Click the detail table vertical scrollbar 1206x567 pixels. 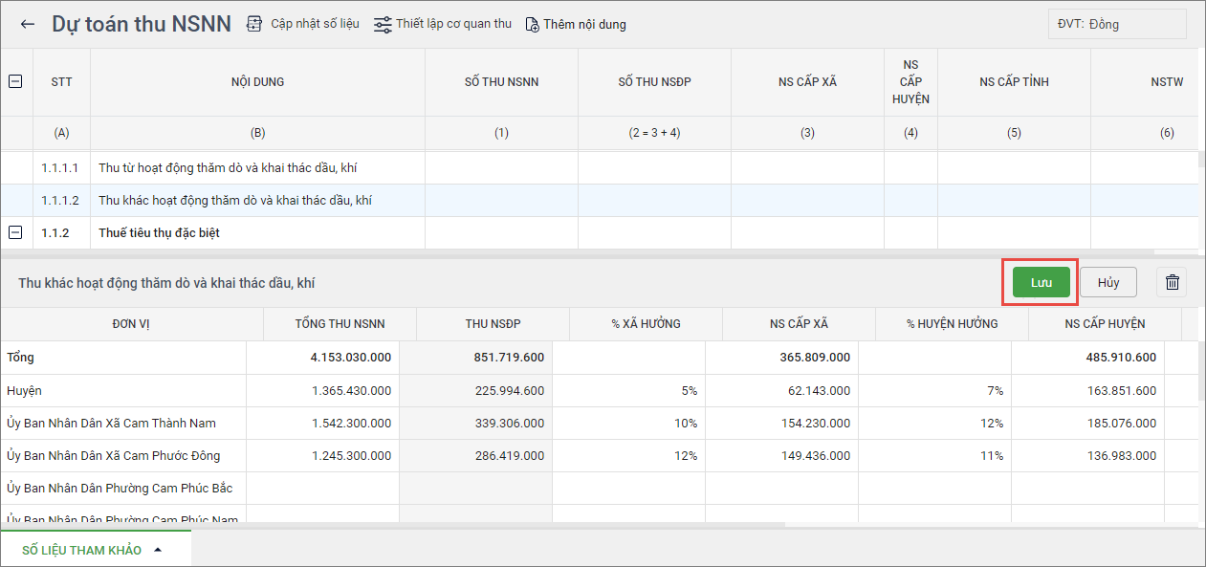[x=1200, y=373]
